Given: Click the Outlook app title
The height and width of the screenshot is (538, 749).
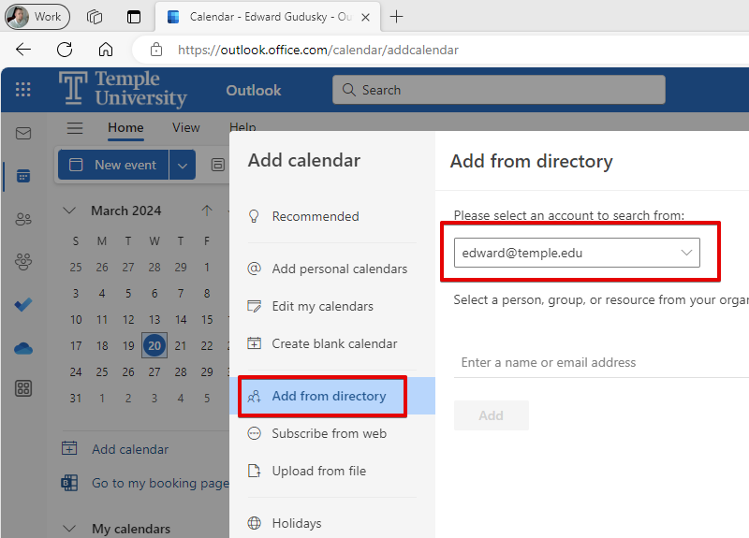Looking at the screenshot, I should point(253,90).
